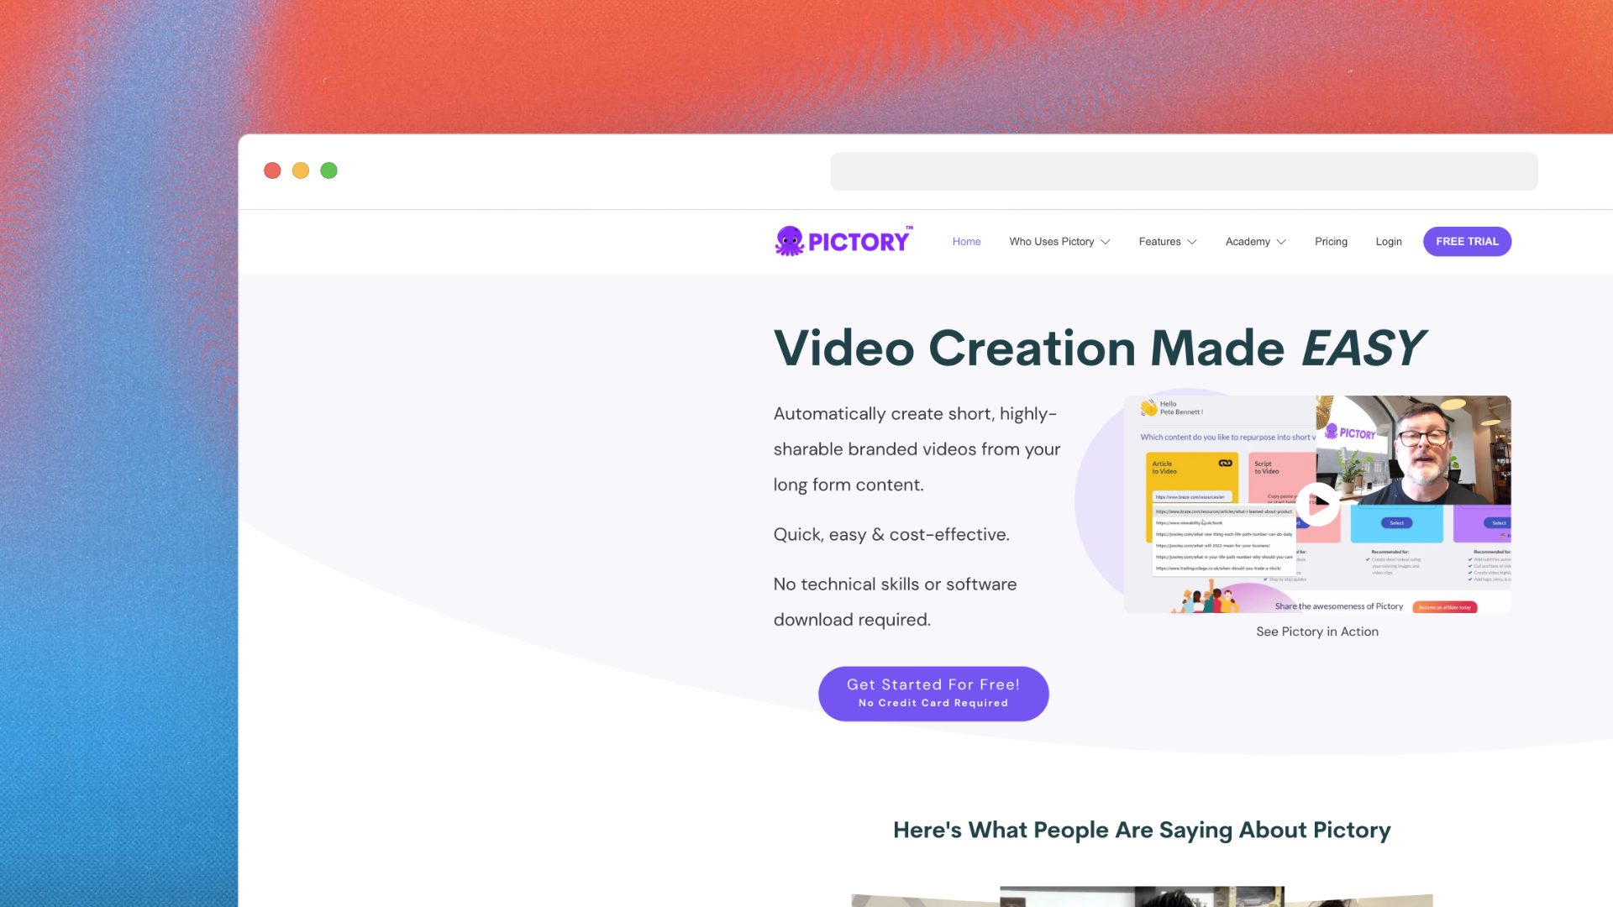Click the macOS green maximize button

point(329,170)
